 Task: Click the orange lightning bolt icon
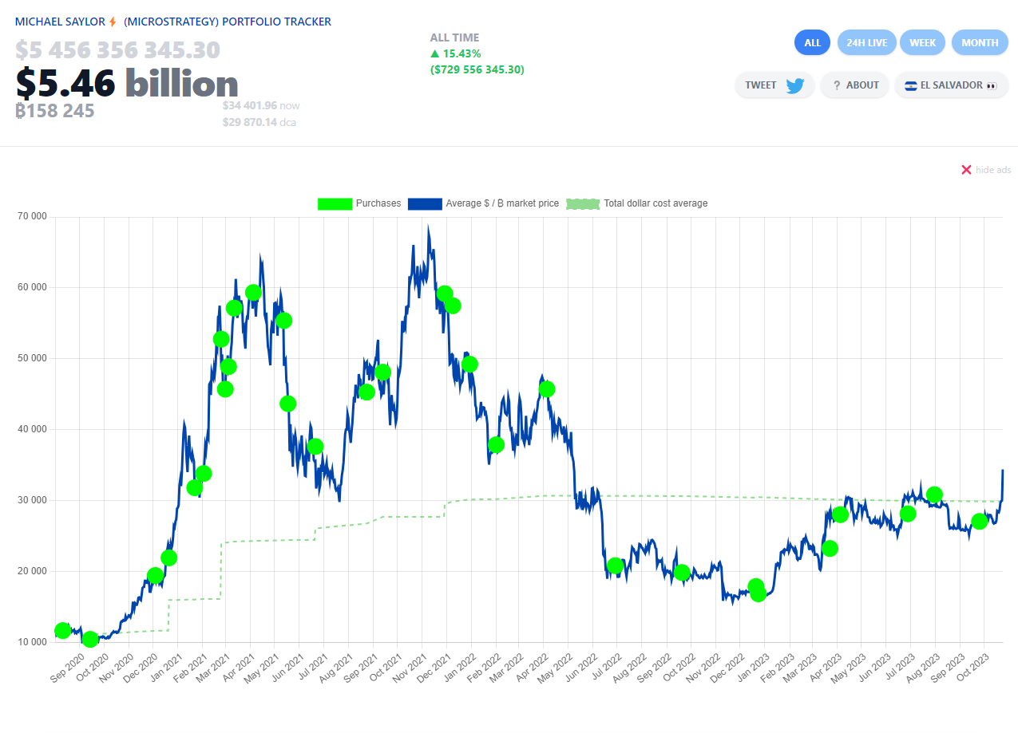tap(113, 22)
